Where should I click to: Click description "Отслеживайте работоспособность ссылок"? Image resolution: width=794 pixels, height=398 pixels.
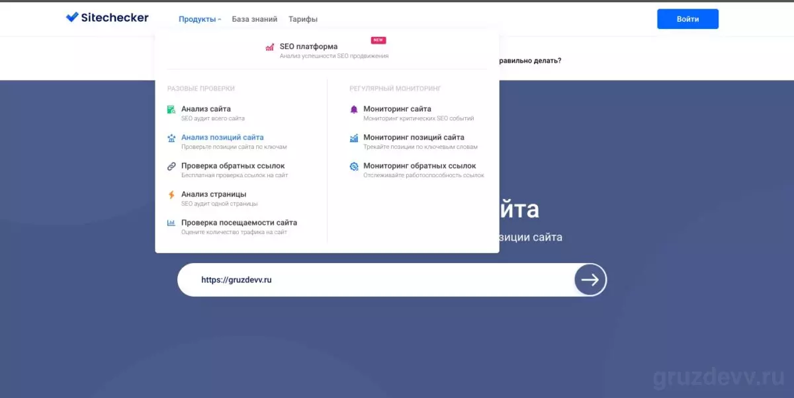click(423, 175)
